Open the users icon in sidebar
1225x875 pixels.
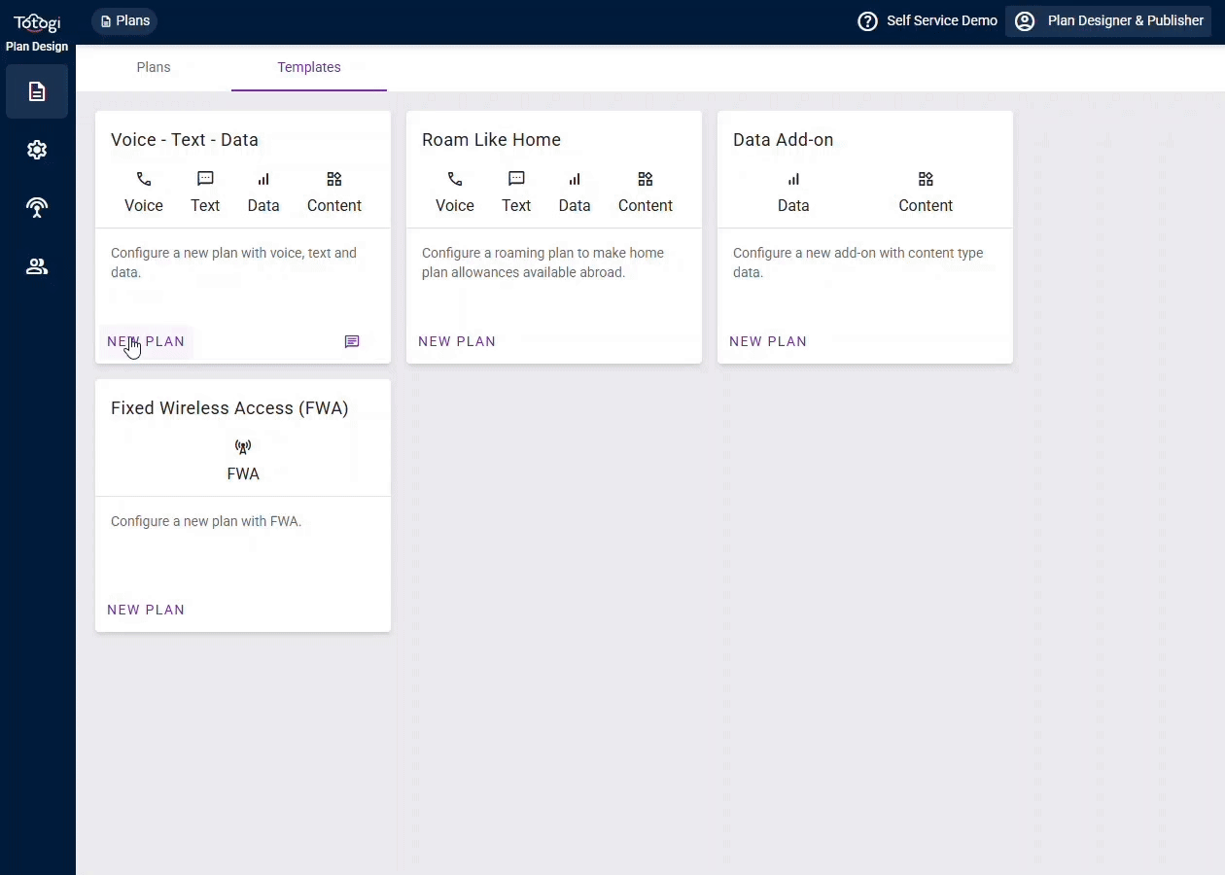point(37,266)
